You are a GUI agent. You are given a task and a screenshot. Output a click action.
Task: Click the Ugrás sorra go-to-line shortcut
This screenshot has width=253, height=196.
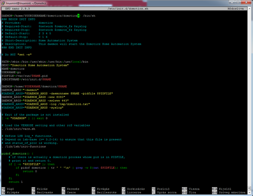point(164,192)
